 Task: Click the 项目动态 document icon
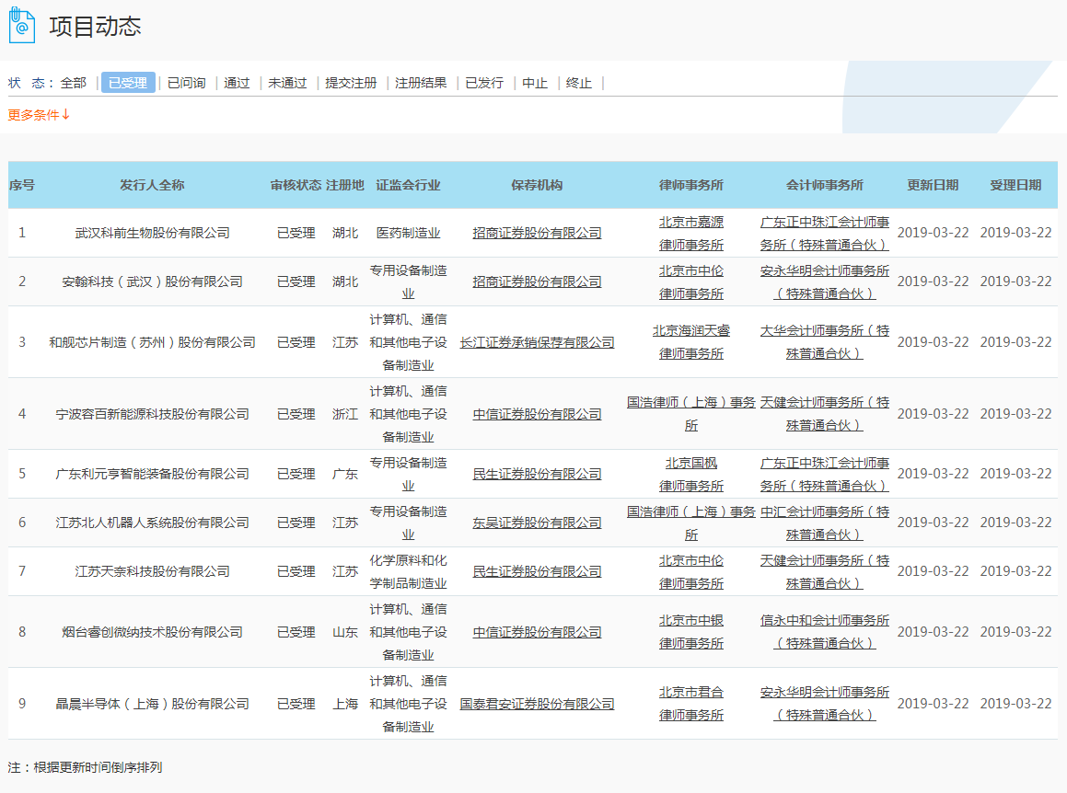click(22, 25)
